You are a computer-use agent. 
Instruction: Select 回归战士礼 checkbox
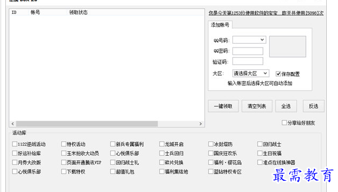[112, 162]
